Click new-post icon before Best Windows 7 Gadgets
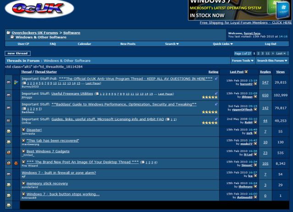This screenshot has height=212, width=293. click(x=23, y=151)
